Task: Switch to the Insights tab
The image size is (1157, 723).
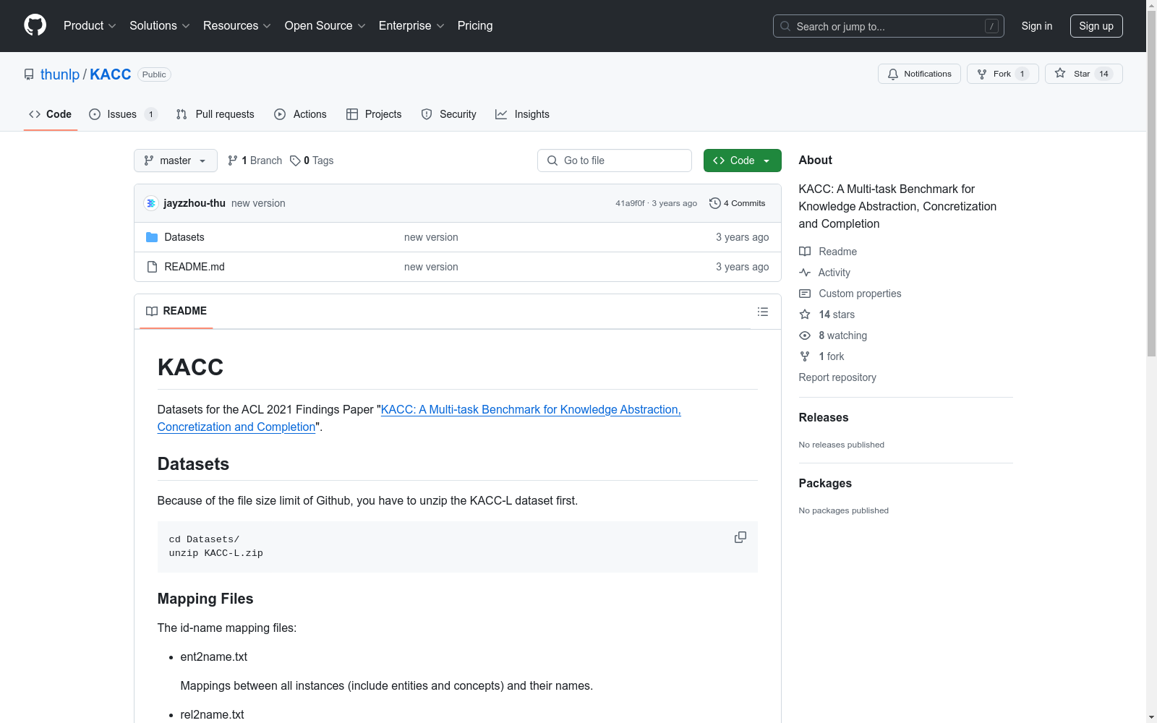Action: tap(522, 114)
